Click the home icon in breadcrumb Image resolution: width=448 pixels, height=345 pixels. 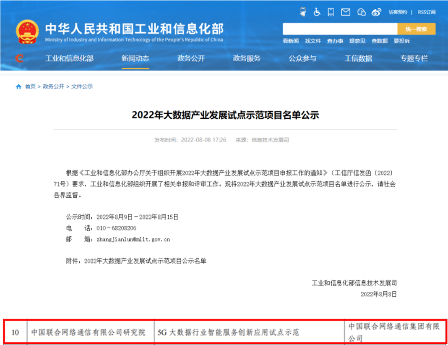click(18, 86)
